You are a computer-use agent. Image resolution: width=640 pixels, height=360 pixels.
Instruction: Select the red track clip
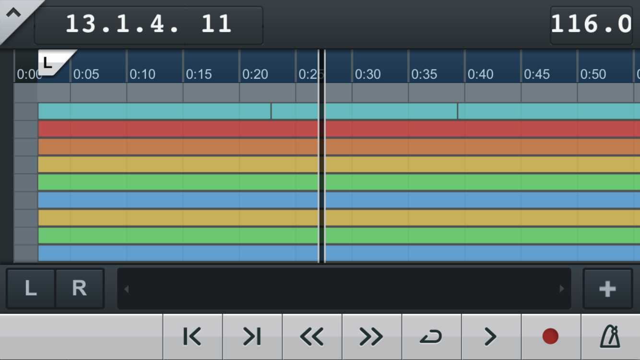click(178, 129)
